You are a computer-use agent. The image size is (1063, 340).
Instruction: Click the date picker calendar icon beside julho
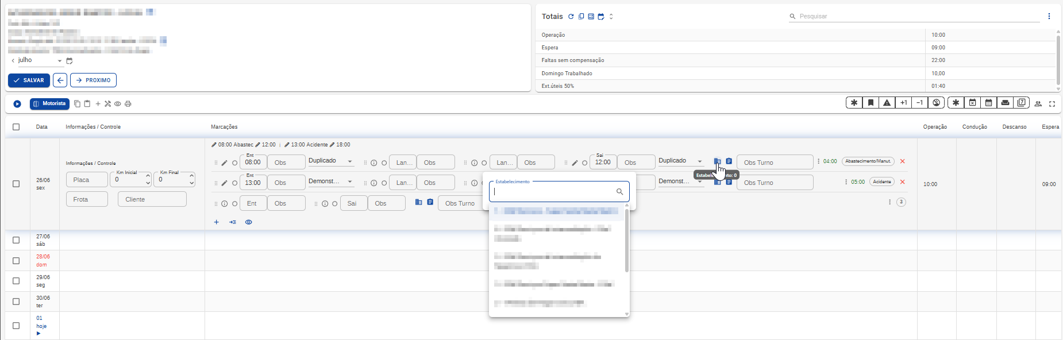70,61
